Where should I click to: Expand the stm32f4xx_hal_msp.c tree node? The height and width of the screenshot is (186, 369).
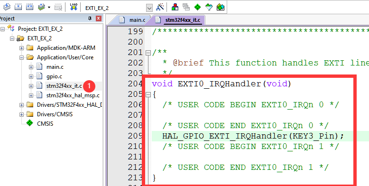pos(31,95)
